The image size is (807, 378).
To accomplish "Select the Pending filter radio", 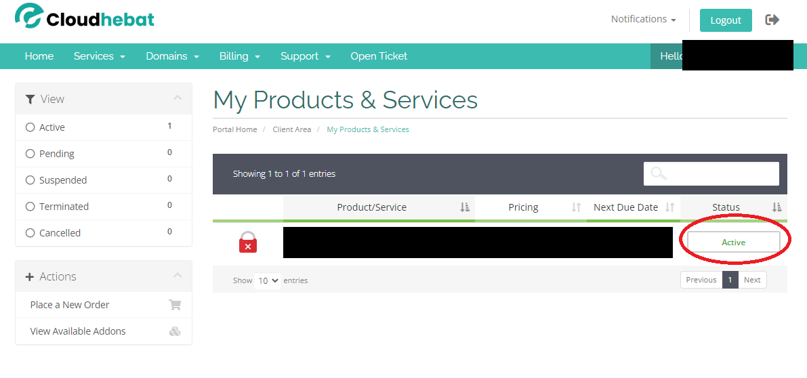I will pyautogui.click(x=30, y=153).
